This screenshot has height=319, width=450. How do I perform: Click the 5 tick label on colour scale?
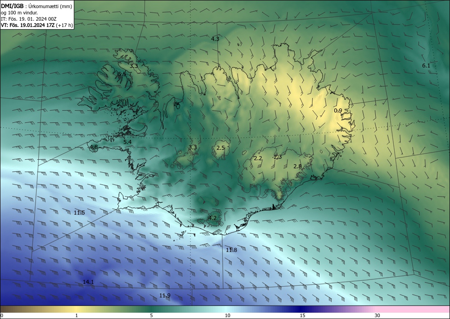click(151, 316)
